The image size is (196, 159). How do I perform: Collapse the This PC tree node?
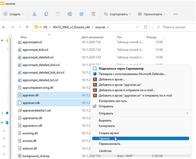pyautogui.click(x=2, y=122)
